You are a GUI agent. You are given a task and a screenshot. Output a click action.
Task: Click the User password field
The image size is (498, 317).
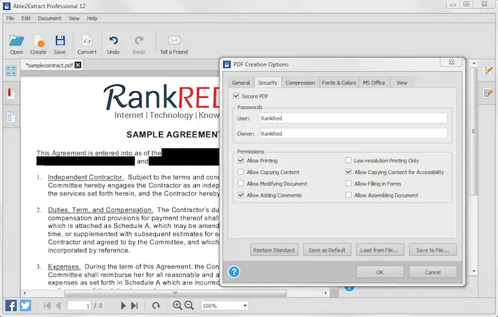pyautogui.click(x=353, y=118)
